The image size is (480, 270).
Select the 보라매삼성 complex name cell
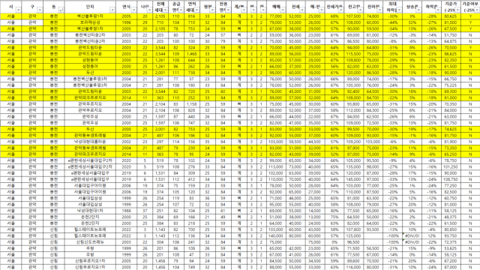(90, 22)
